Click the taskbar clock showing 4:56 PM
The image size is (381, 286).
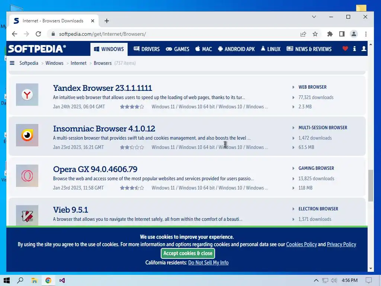(349, 280)
